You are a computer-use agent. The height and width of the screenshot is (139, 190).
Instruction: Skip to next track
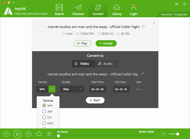(29, 134)
